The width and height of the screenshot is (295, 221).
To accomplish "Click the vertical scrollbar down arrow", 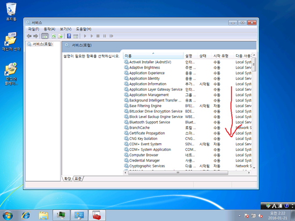I will pyautogui.click(x=254, y=167).
